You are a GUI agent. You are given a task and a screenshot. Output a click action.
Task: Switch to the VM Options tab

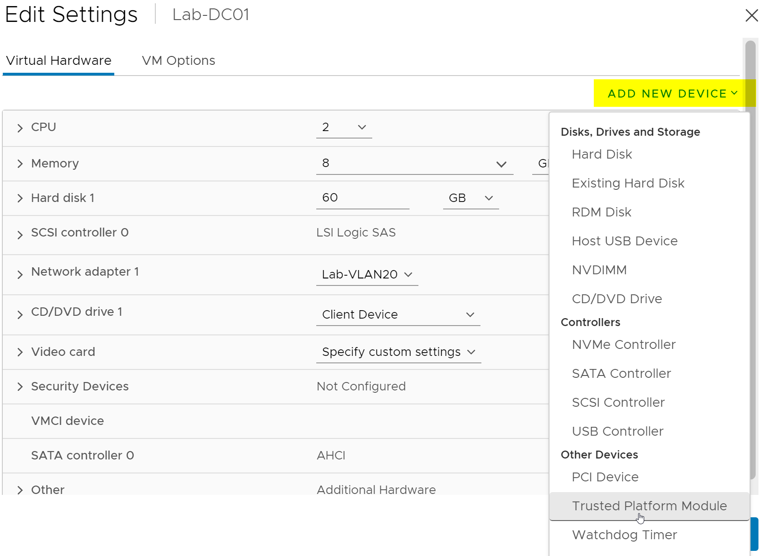pos(178,61)
